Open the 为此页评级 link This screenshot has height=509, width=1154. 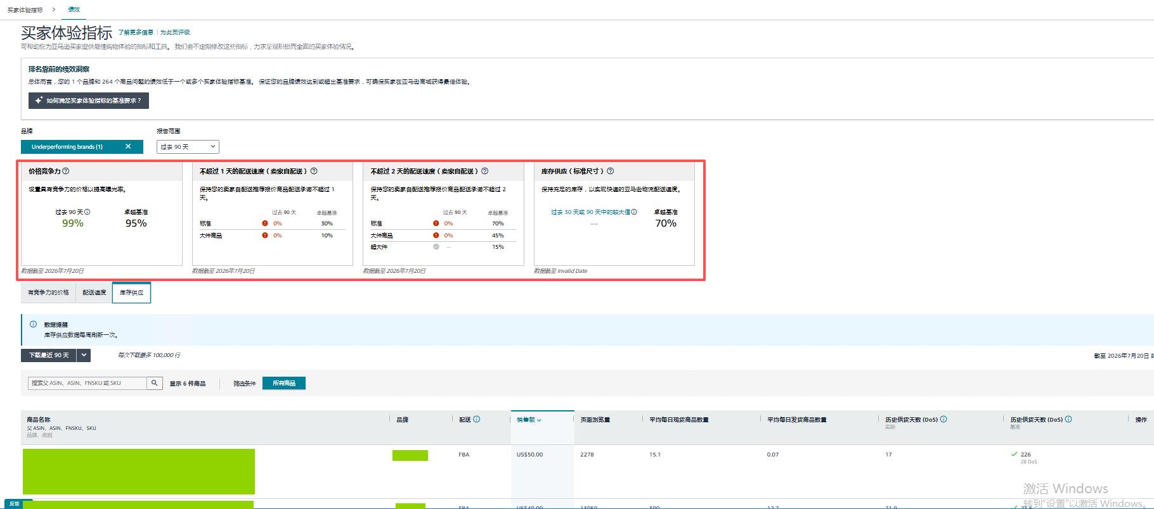click(175, 32)
